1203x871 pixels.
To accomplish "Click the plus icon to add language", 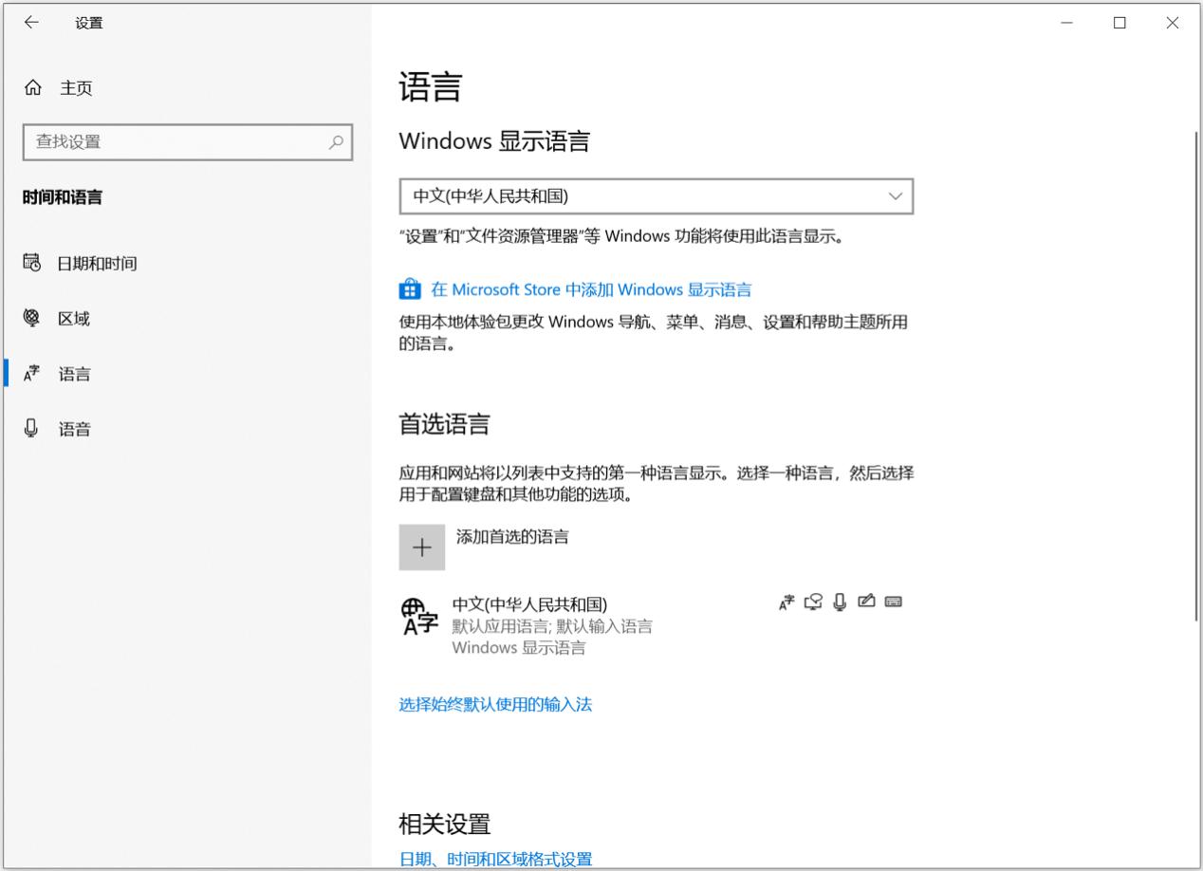I will [422, 547].
